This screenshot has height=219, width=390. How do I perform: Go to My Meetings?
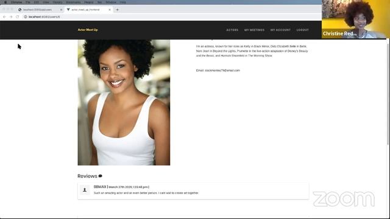click(x=254, y=30)
